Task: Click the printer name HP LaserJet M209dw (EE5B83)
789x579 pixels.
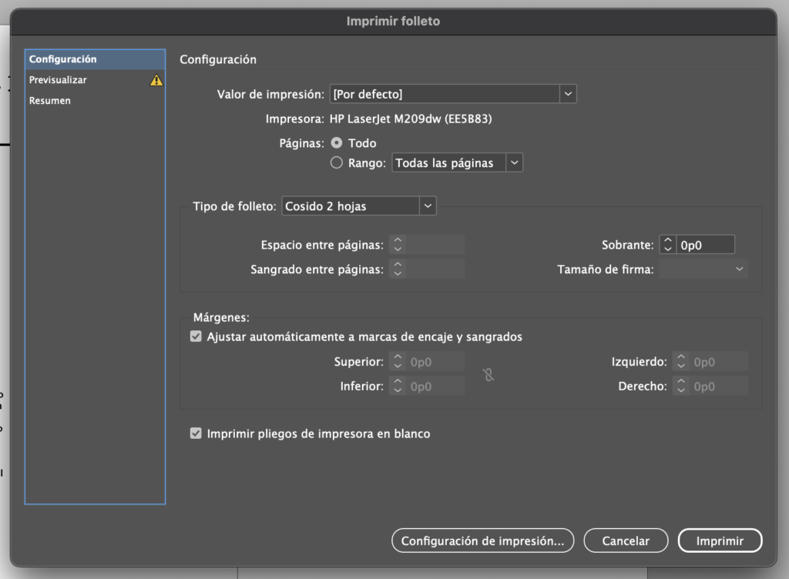Action: [411, 119]
